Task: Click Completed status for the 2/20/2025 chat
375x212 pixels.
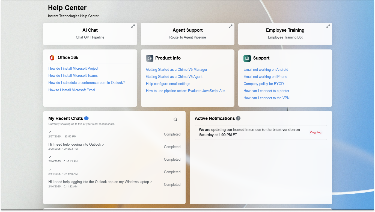Action: [x=172, y=147]
